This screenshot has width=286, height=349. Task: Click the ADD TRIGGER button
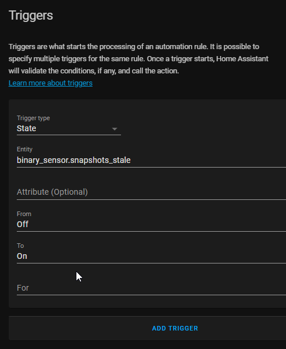[x=175, y=328]
